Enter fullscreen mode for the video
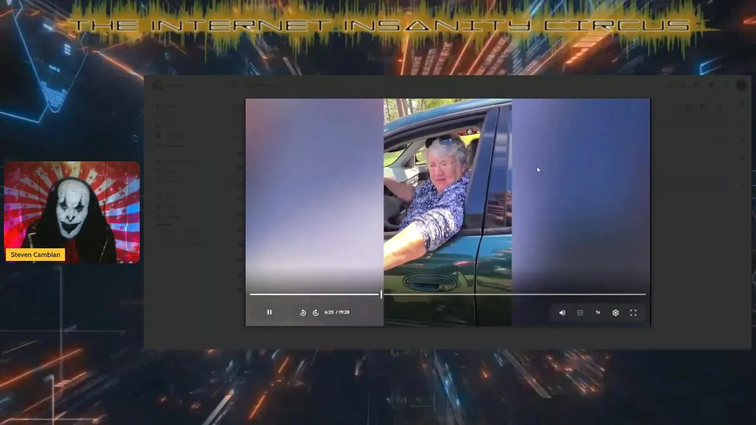This screenshot has height=425, width=756. [x=633, y=313]
